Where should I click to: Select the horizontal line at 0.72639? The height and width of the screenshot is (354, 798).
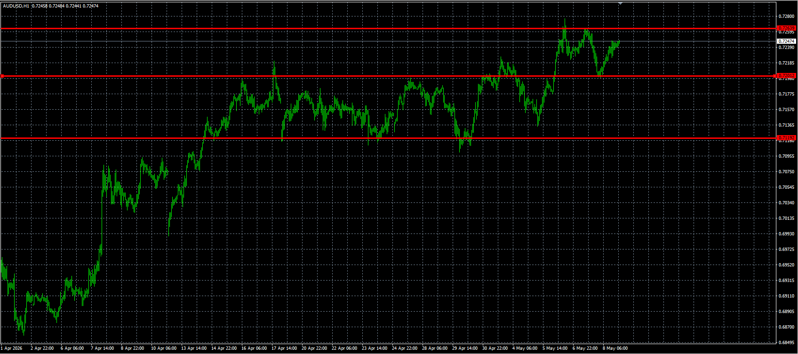point(388,29)
